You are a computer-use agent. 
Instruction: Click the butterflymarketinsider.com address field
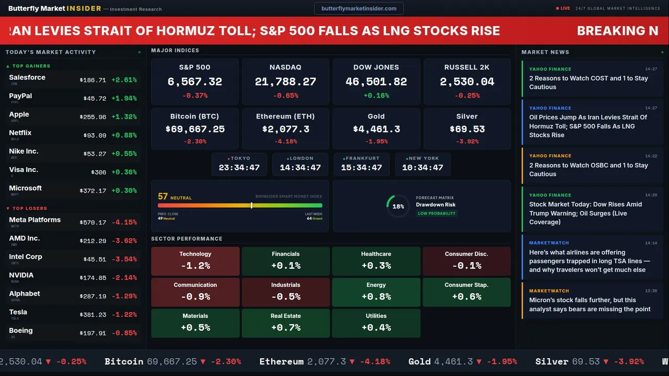tap(359, 8)
